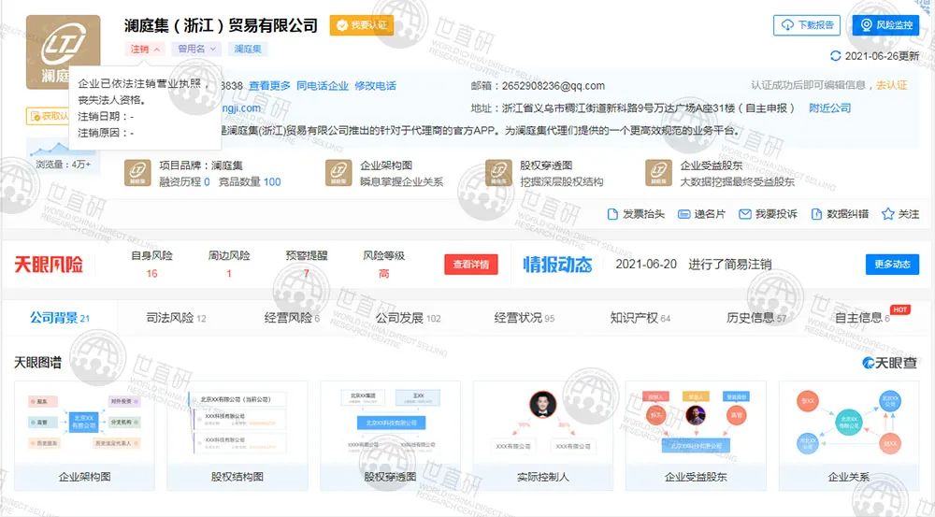
Task: Click the 澜庭集 brand tag
Action: click(248, 49)
